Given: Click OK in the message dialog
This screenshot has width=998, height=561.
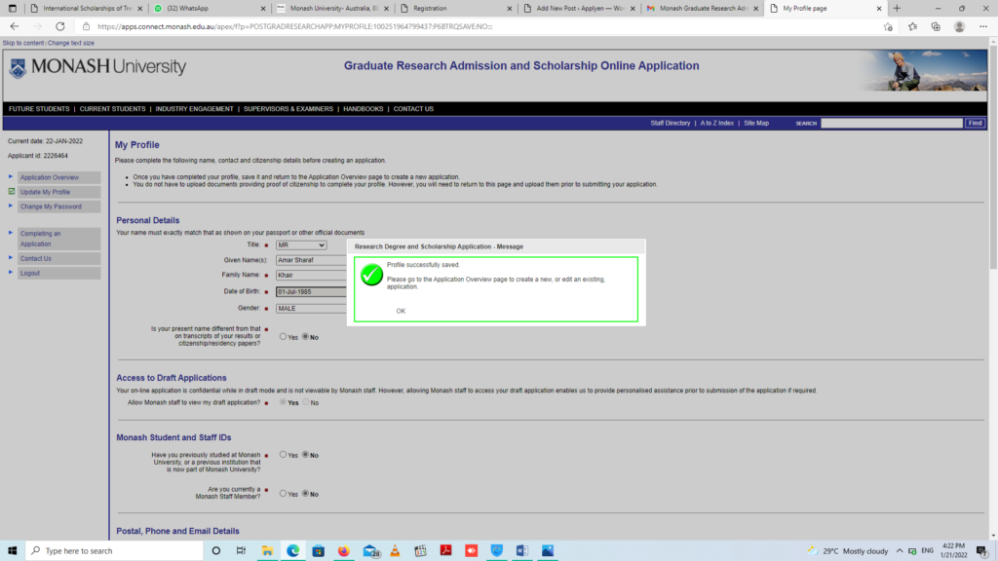Looking at the screenshot, I should pos(401,311).
